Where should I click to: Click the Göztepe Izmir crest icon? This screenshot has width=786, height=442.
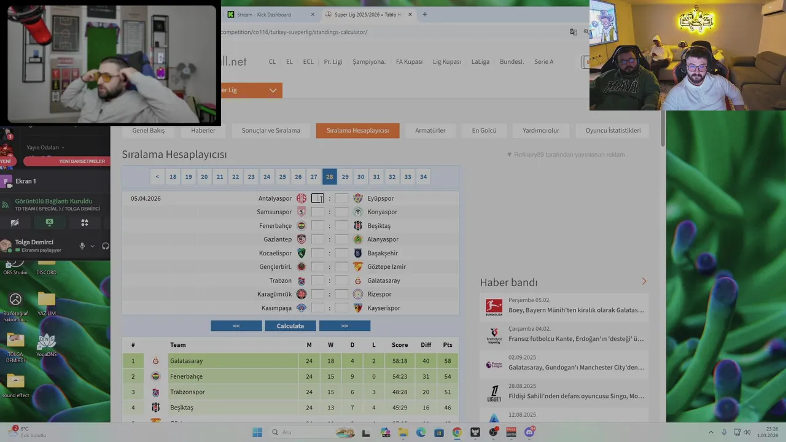[358, 266]
